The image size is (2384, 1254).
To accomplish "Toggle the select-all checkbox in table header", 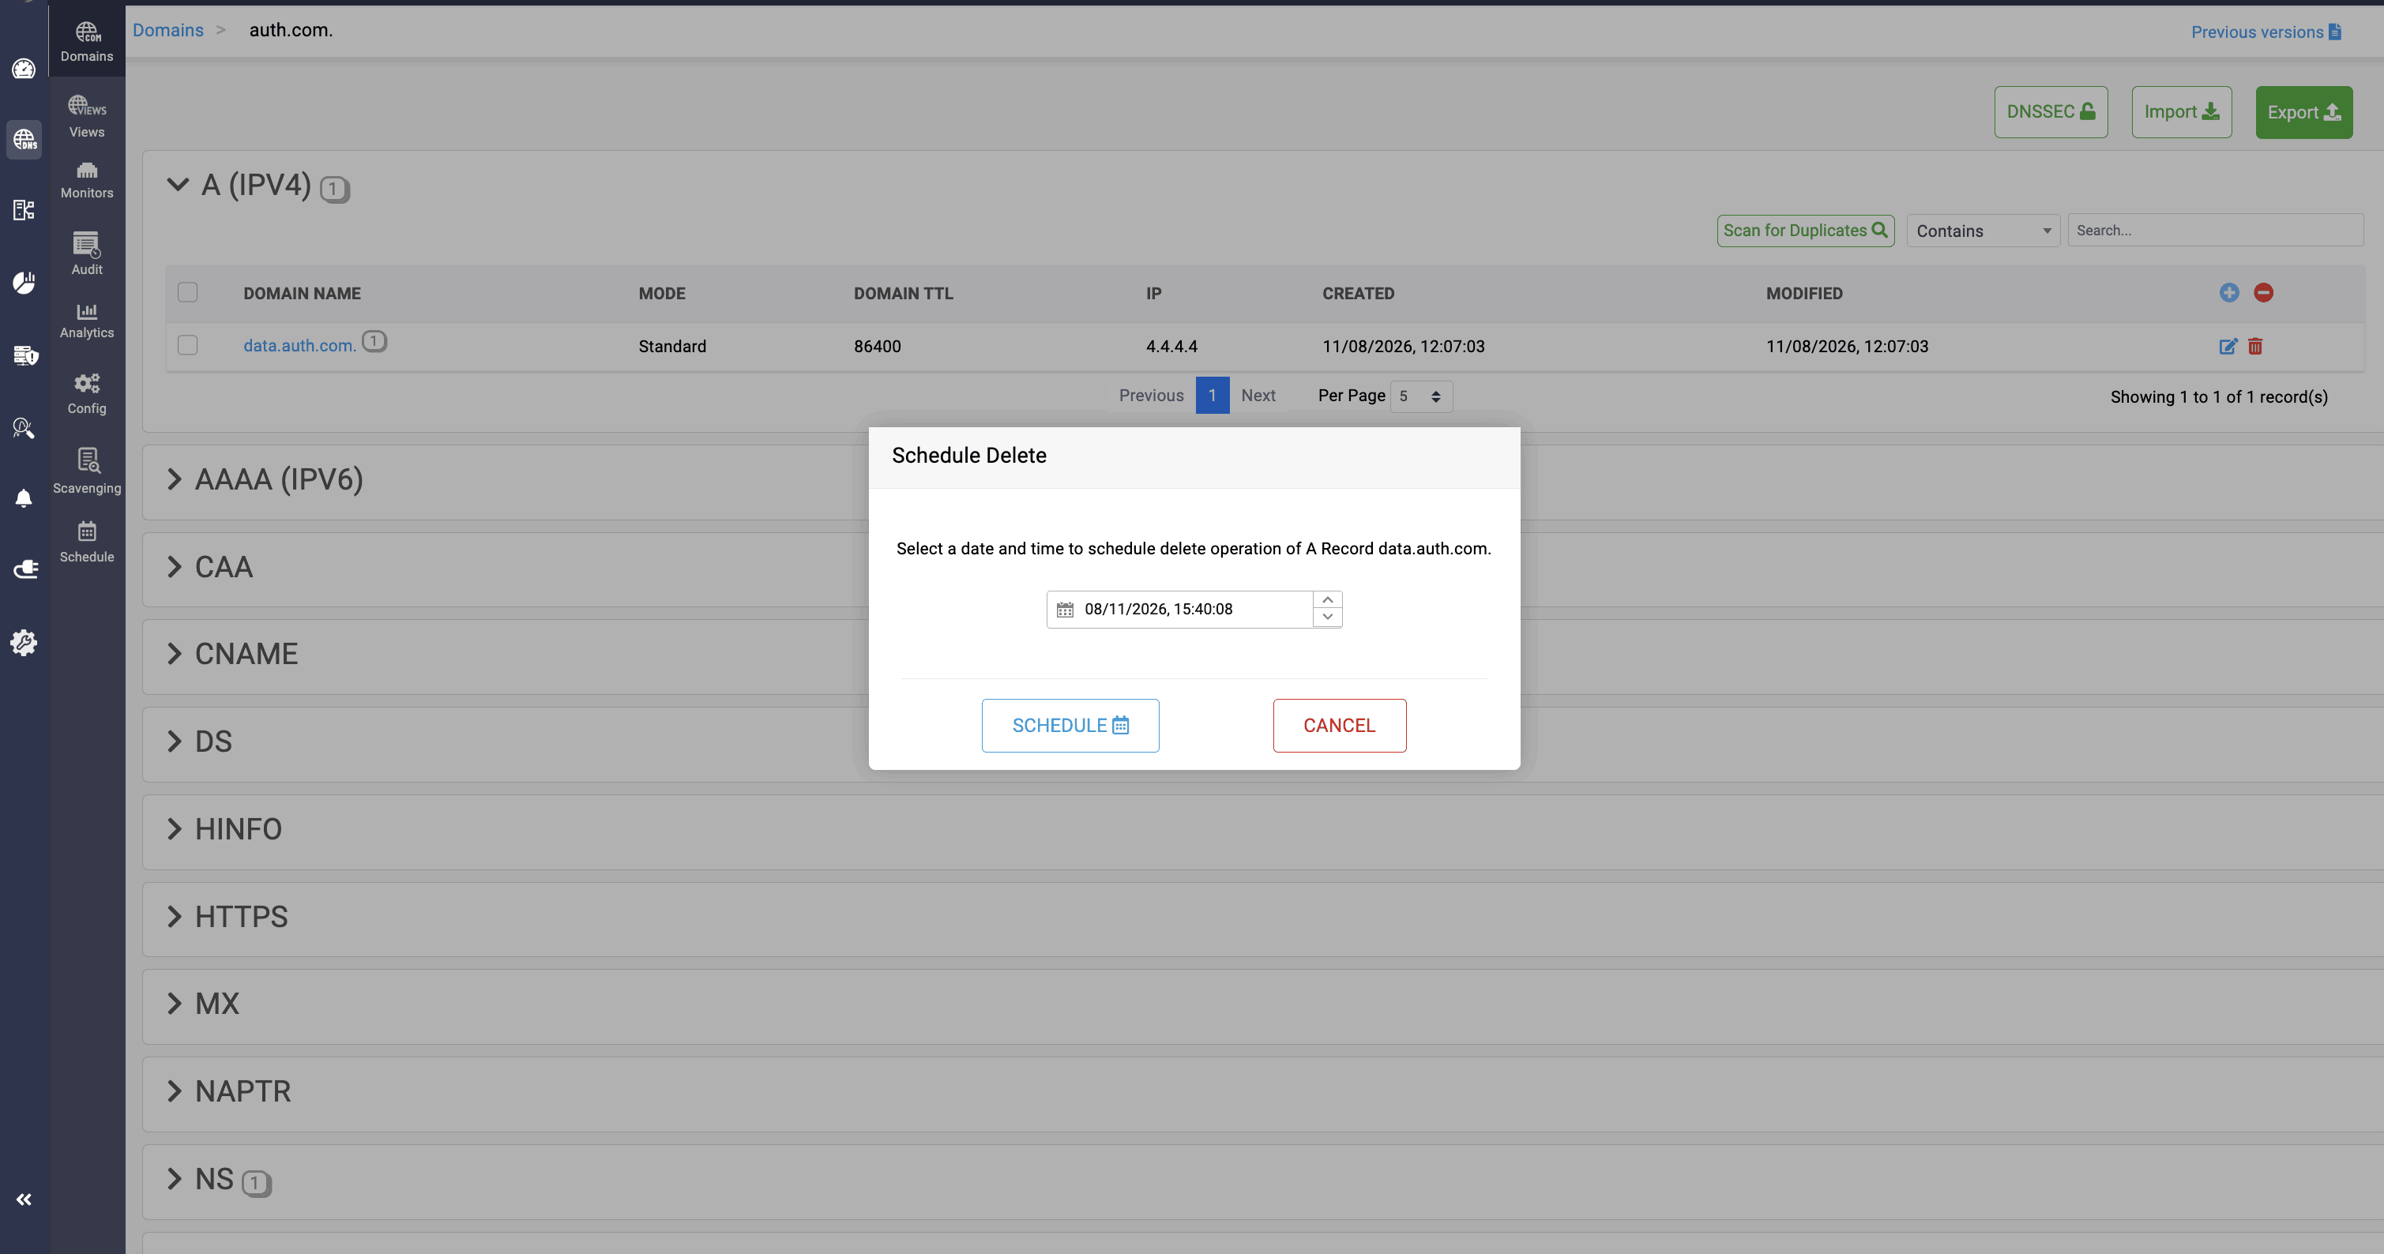I will (x=188, y=292).
